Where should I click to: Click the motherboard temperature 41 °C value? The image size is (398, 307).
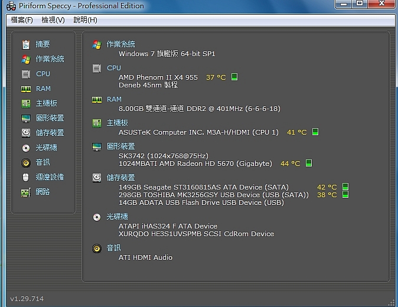point(296,132)
